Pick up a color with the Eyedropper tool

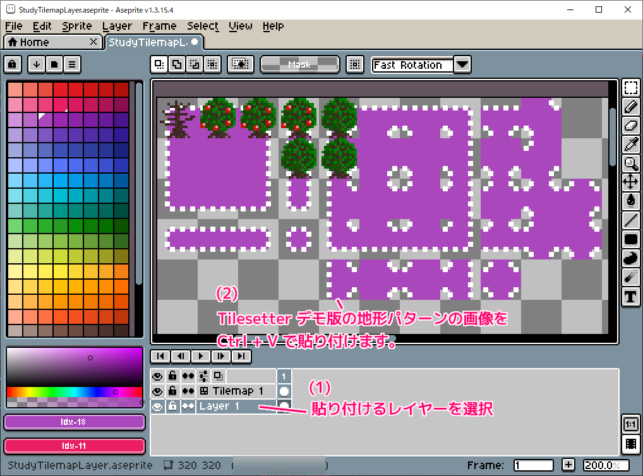tap(630, 145)
